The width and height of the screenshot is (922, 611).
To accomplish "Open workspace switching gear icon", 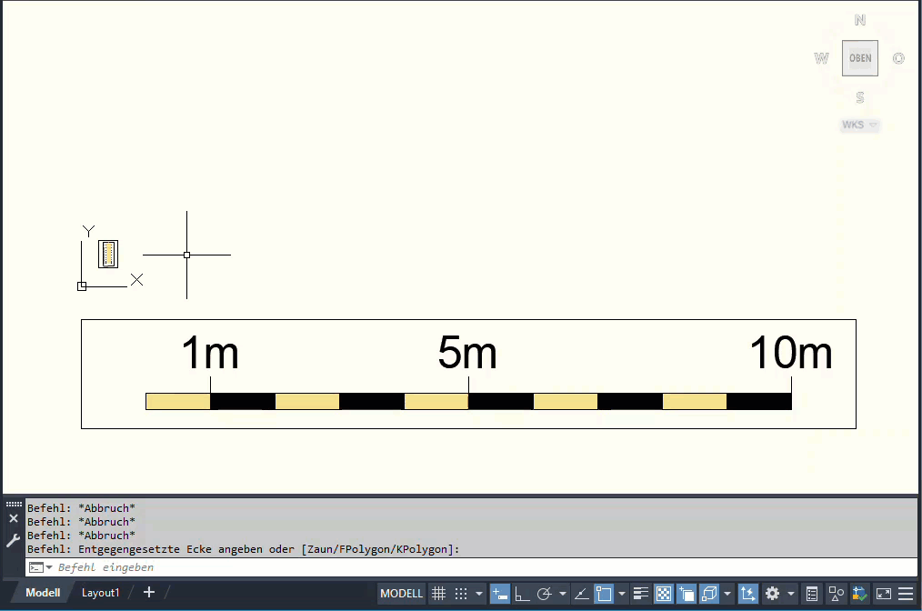I will click(773, 594).
